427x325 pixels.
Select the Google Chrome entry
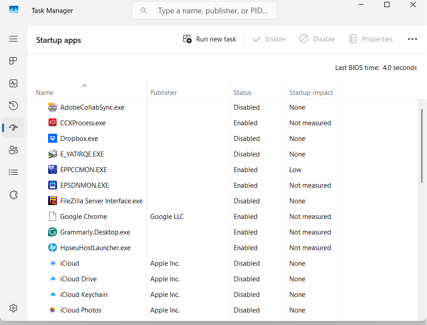tap(83, 217)
